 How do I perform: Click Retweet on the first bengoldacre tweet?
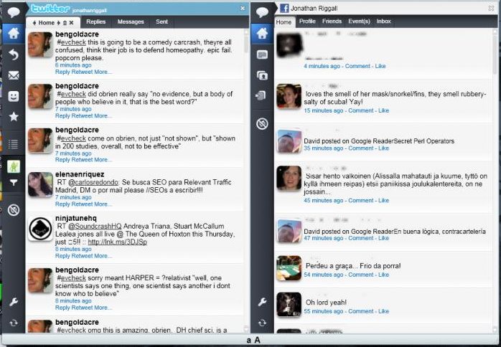pyautogui.click(x=83, y=72)
